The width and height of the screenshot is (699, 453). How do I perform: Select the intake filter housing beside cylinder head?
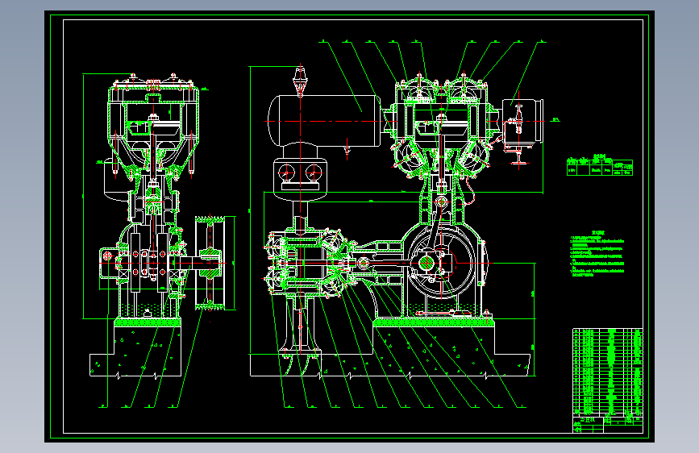522,121
